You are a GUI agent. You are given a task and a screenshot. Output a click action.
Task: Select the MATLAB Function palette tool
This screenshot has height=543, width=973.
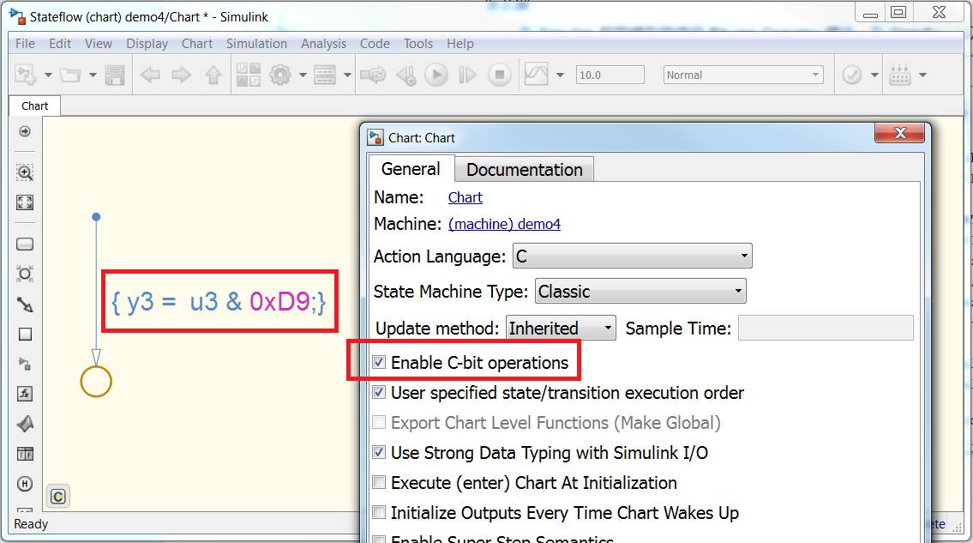coord(25,424)
